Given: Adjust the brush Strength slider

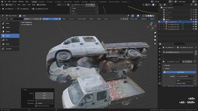Looking at the screenshot, I should pyautogui.click(x=50, y=19).
